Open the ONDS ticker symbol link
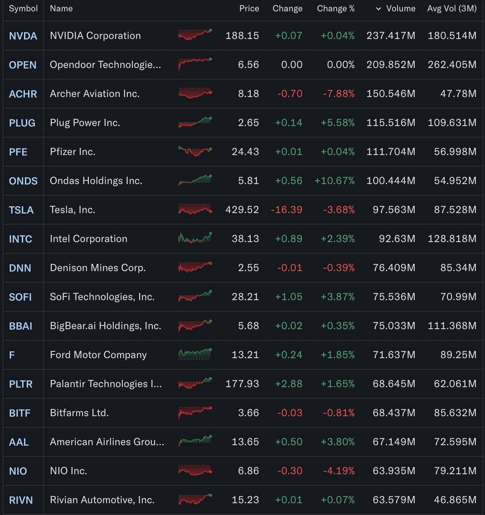The width and height of the screenshot is (485, 515). (x=23, y=181)
